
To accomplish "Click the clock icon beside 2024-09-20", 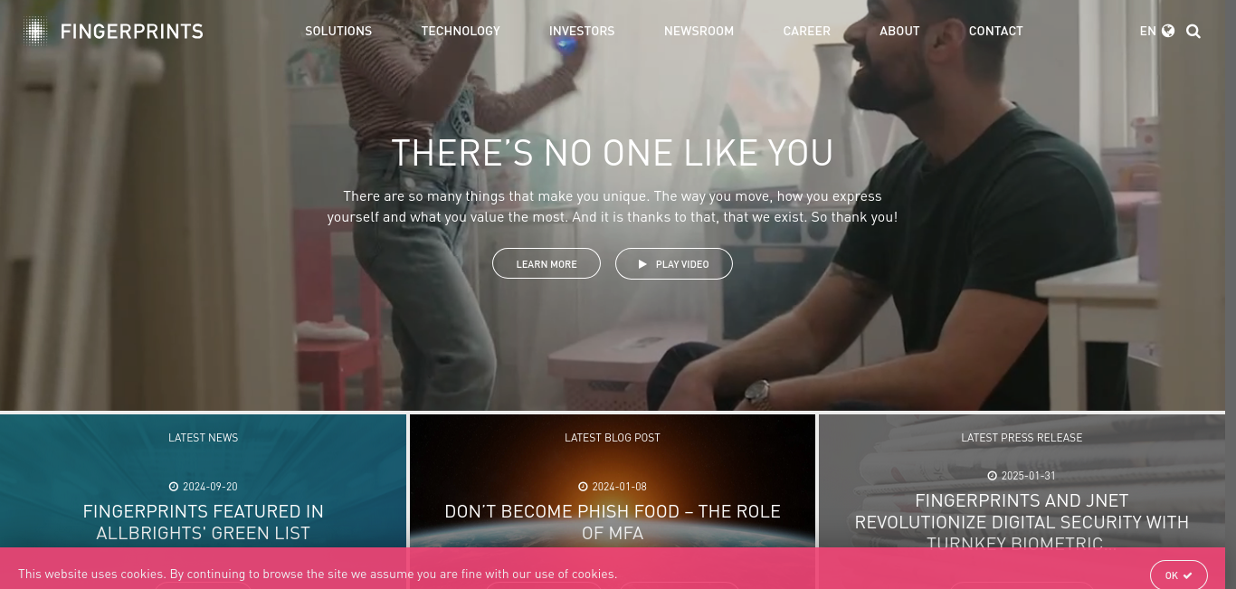I will [x=174, y=487].
